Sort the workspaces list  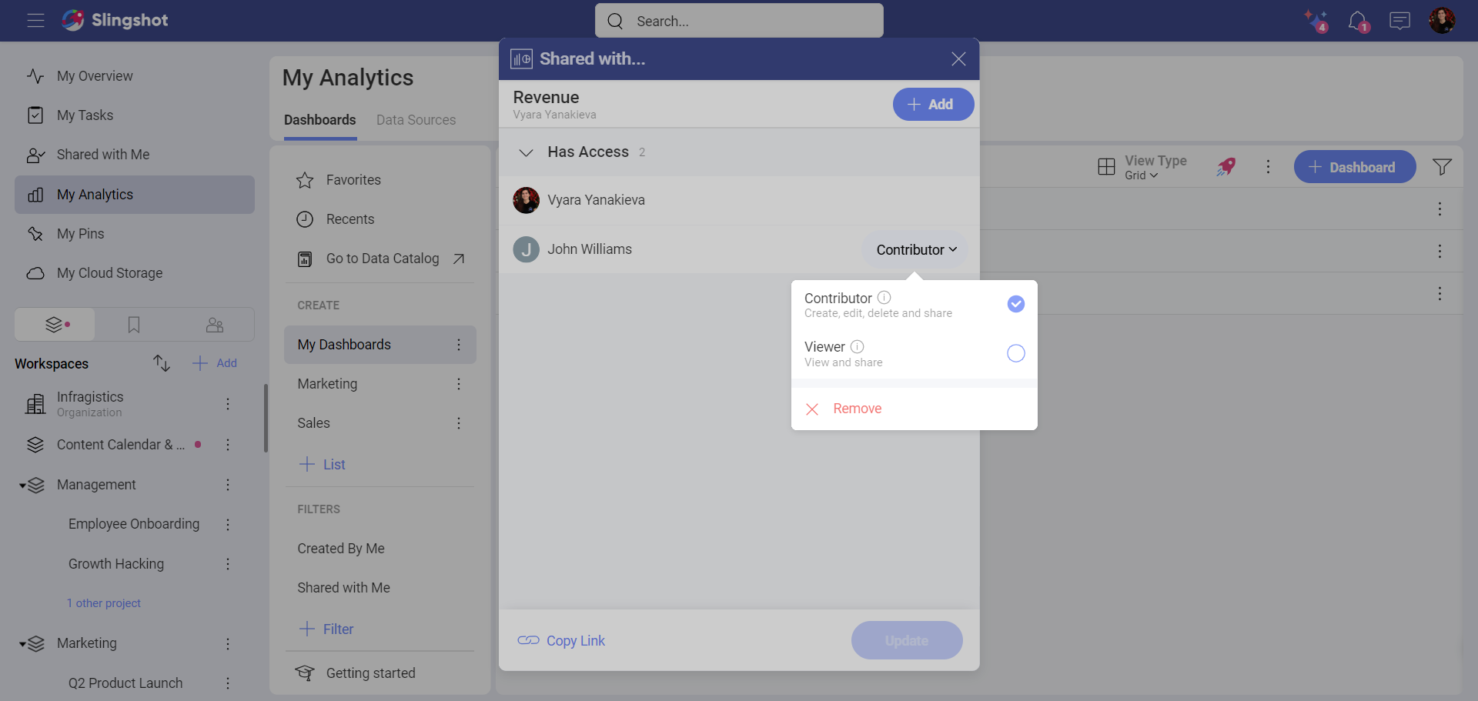pyautogui.click(x=161, y=363)
